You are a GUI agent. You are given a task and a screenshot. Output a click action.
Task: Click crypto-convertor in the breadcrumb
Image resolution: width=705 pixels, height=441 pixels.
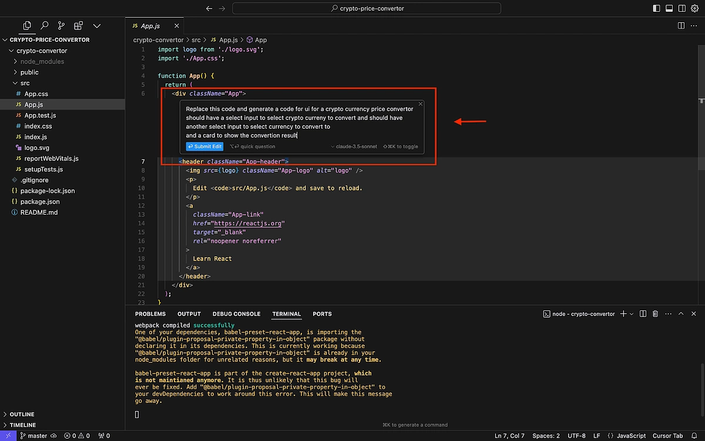click(158, 40)
